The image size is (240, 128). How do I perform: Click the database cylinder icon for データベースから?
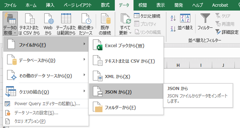click(12, 60)
